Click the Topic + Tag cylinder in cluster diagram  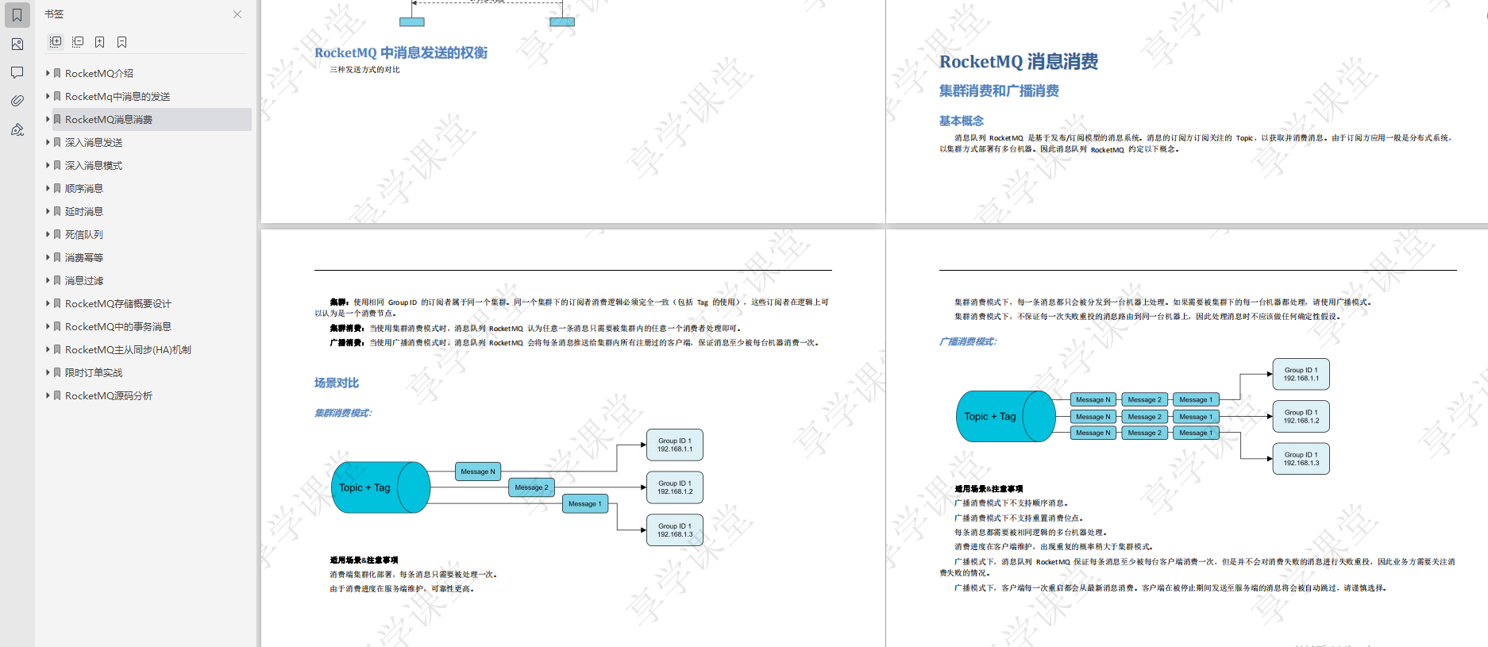point(380,487)
